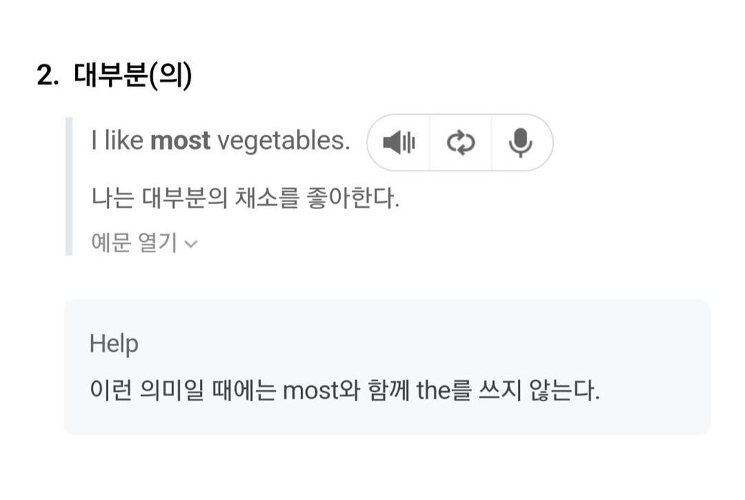Screen dimensions: 745x500
Task: Expand the 예문 열기 examples section
Action: coord(134,243)
